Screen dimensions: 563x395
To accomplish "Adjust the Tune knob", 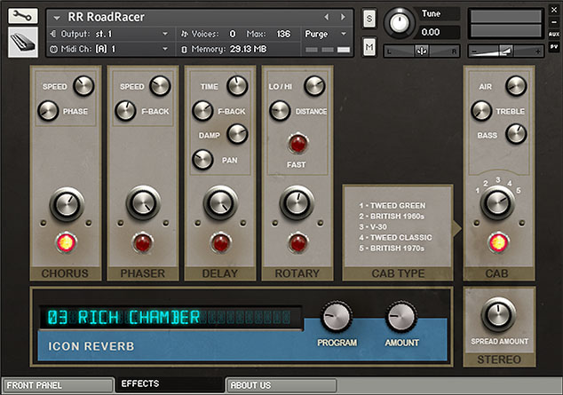I will coord(399,23).
